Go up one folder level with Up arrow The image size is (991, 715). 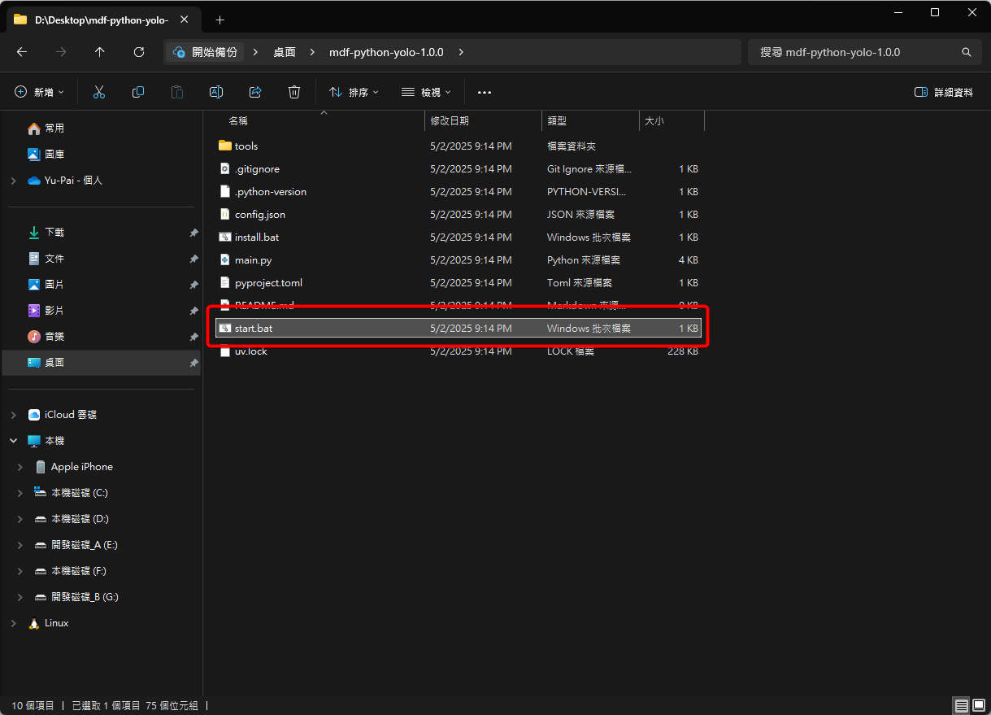100,52
